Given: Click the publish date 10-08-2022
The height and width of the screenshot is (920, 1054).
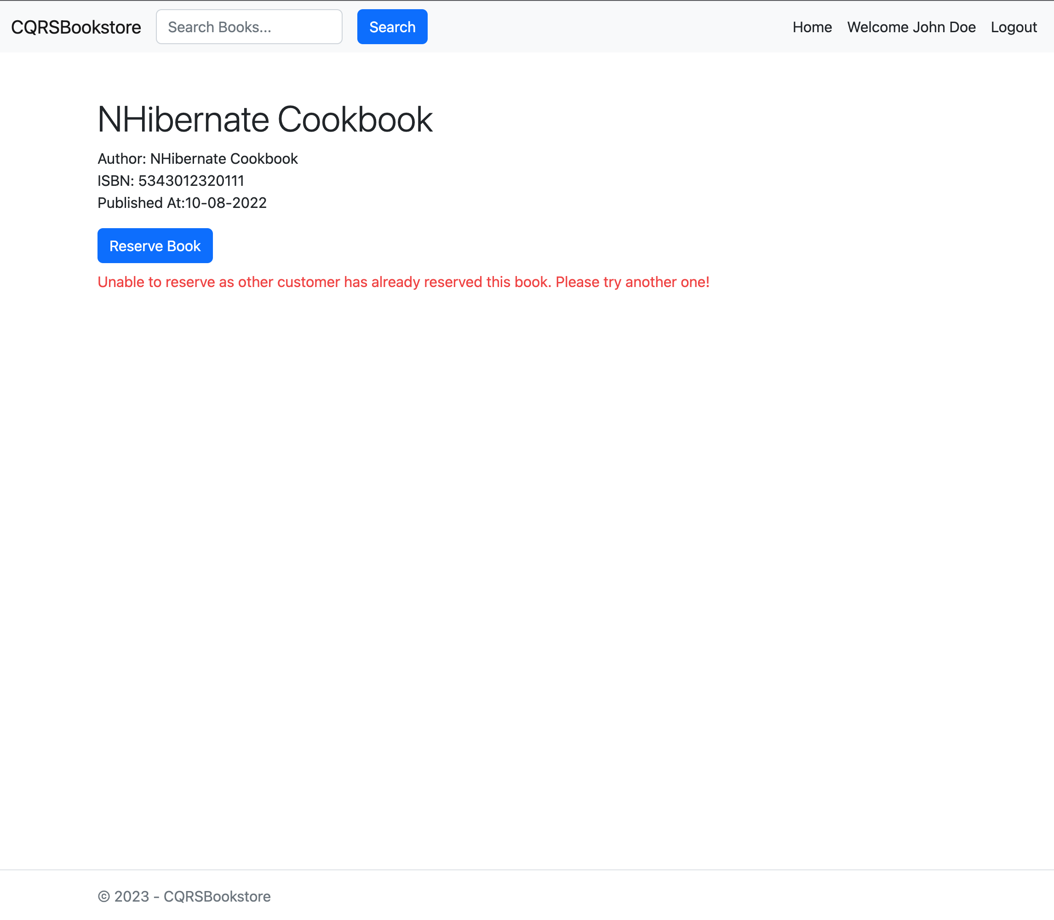Looking at the screenshot, I should click(226, 203).
